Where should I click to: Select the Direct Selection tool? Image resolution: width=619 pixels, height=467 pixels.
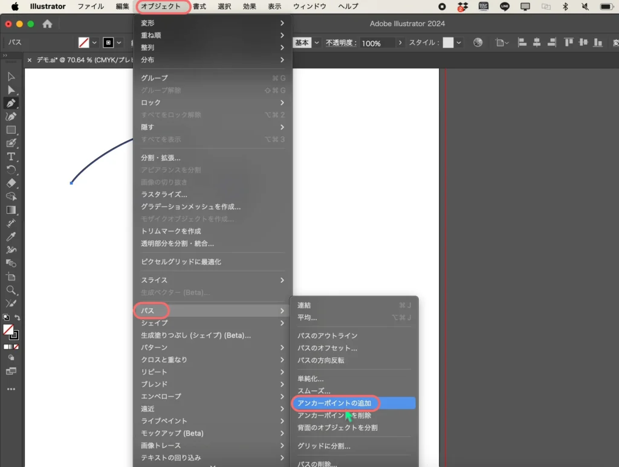[x=11, y=90]
